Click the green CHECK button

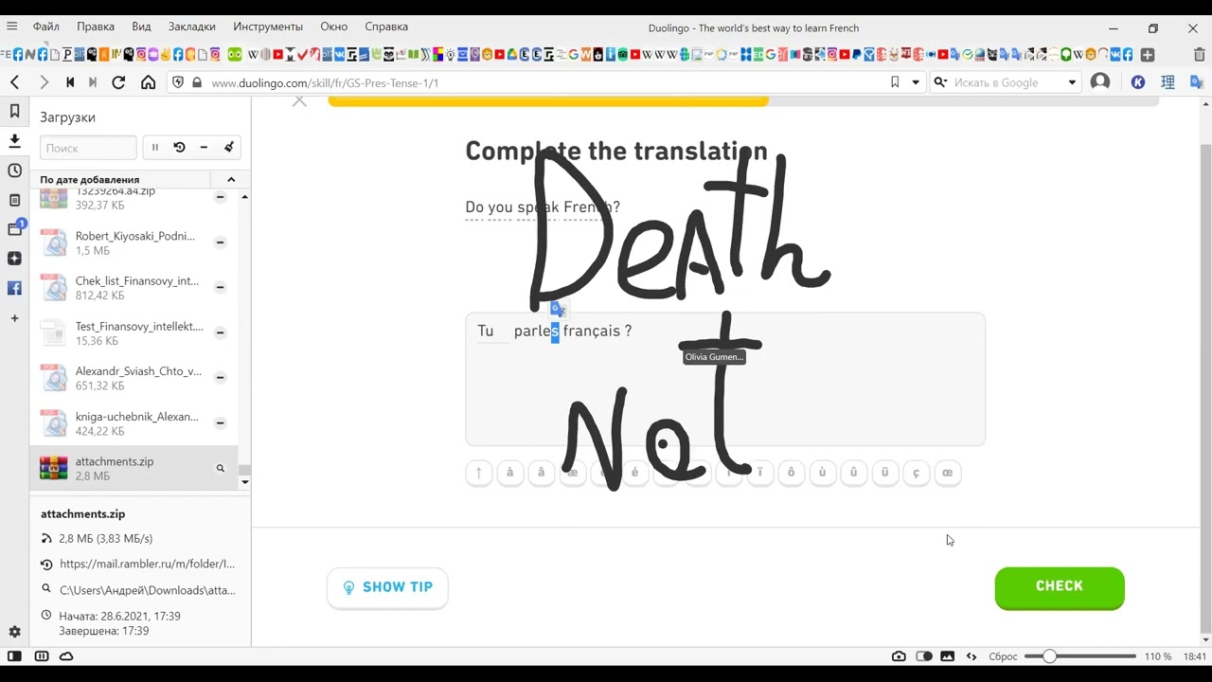pos(1060,587)
